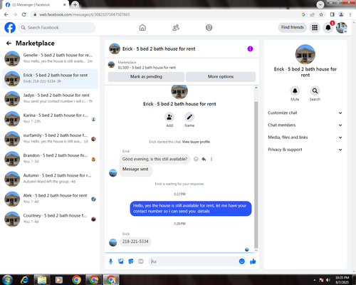Open Autumn conversation
This screenshot has height=285, width=356.
[x=50, y=179]
